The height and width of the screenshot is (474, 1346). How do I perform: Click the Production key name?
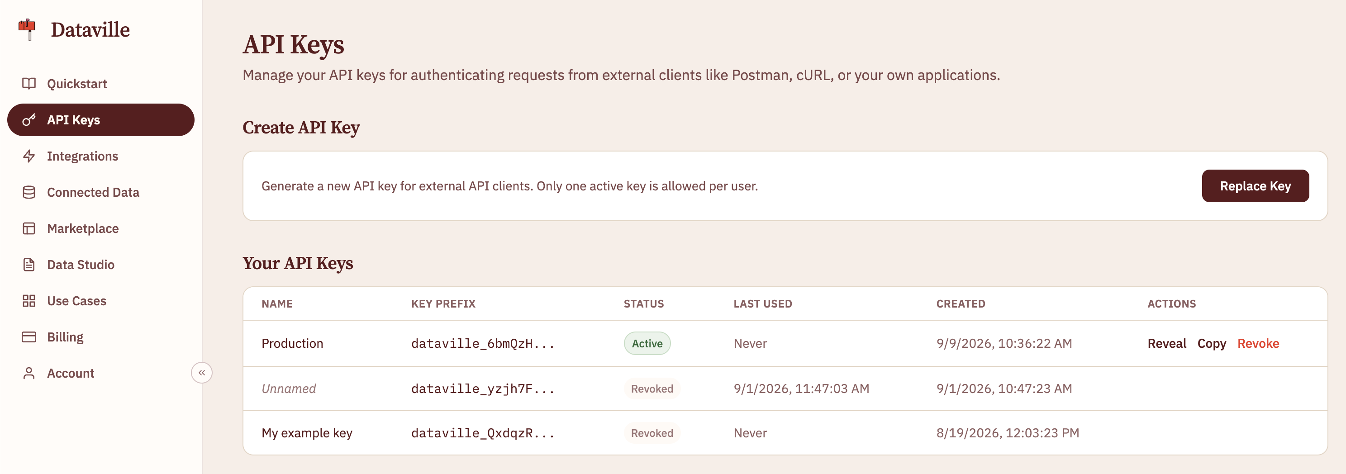pos(292,343)
